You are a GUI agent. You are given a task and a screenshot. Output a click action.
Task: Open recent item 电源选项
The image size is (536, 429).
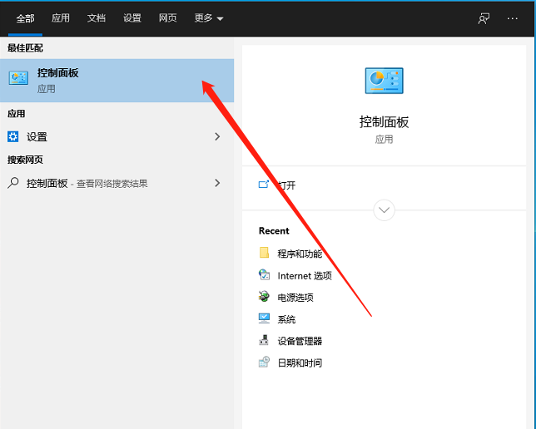[x=295, y=298]
